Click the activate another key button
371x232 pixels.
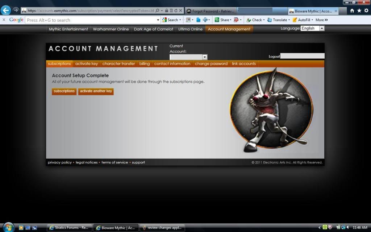tap(96, 91)
